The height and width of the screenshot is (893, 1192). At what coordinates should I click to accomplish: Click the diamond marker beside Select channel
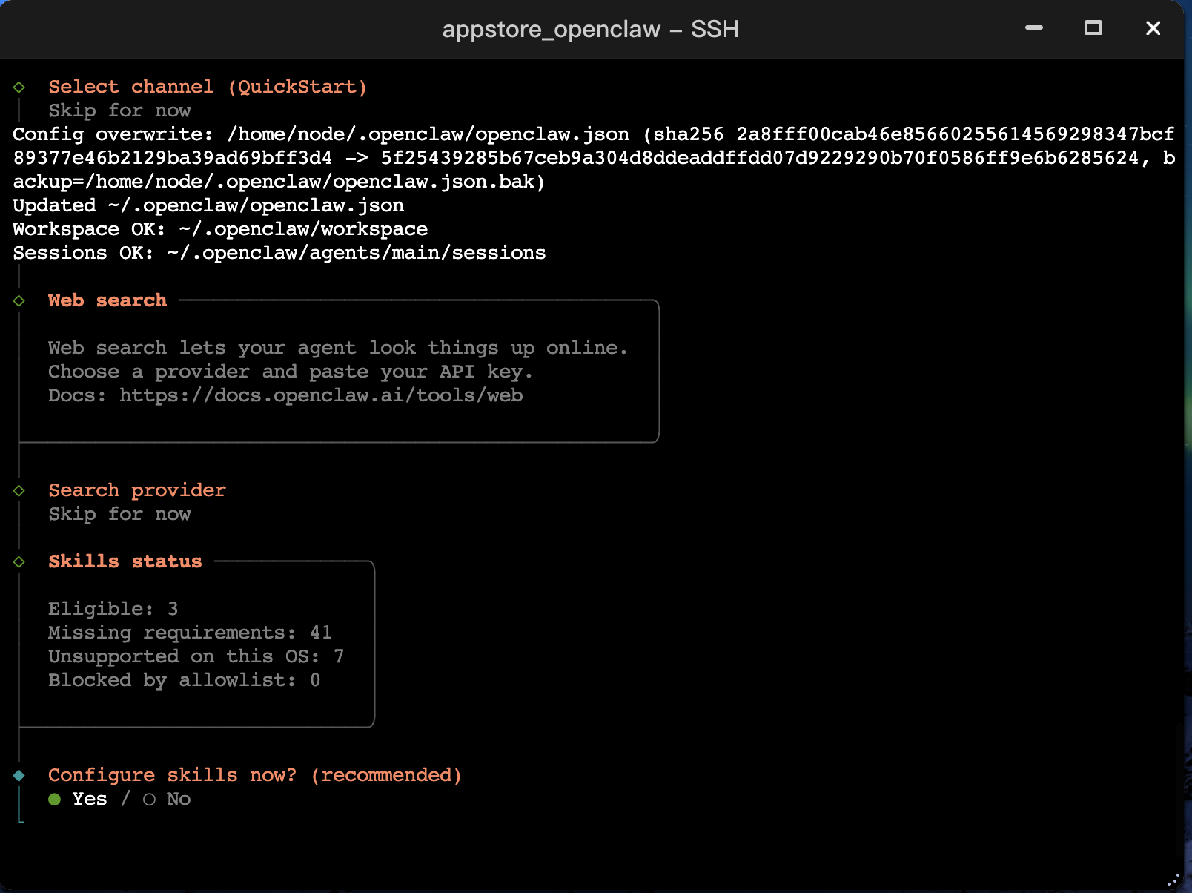point(19,87)
